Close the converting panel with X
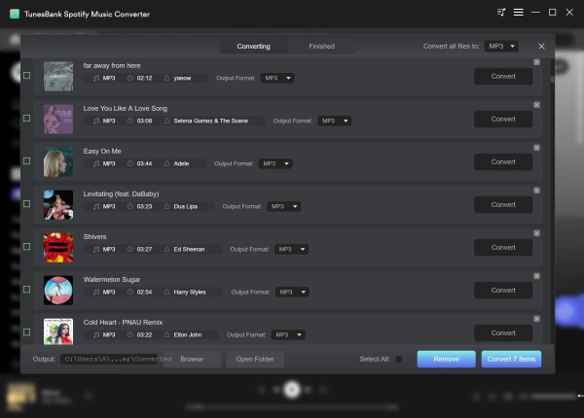584x418 pixels. (x=541, y=46)
